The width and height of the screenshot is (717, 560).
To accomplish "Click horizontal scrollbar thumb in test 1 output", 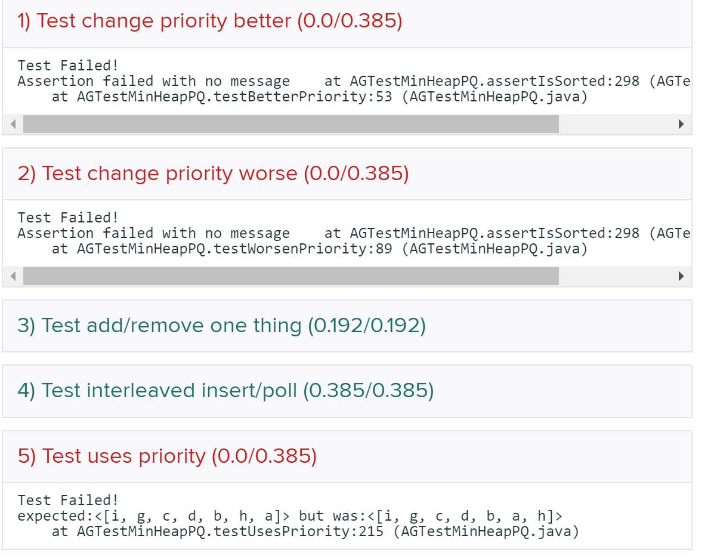I will click(x=290, y=125).
